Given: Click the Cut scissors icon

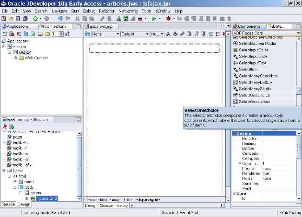Looking at the screenshot, I should point(78,19).
